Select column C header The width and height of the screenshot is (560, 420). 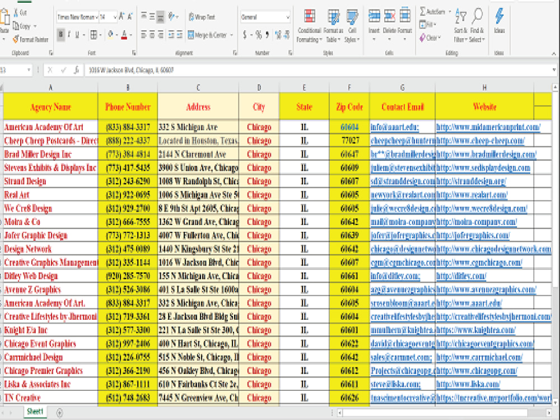(198, 87)
